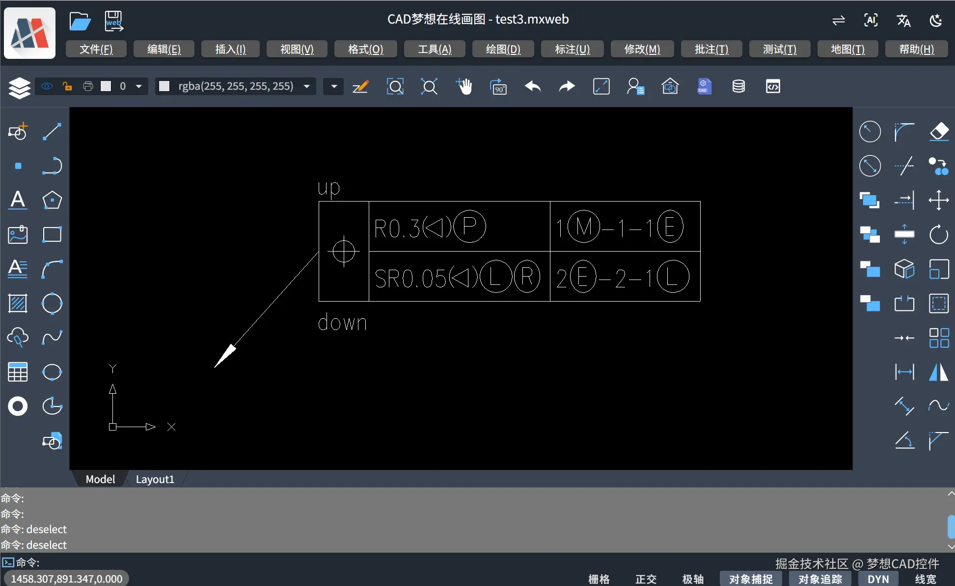The width and height of the screenshot is (955, 586).
Task: Select the Text tool
Action: [18, 200]
